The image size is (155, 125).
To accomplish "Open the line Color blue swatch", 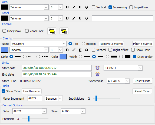I will [63, 57].
